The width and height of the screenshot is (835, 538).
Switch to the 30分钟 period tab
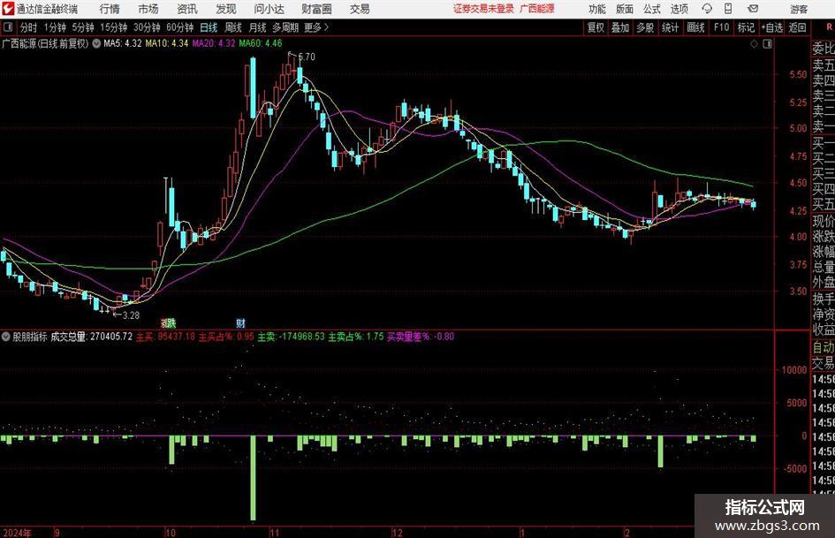coord(147,27)
